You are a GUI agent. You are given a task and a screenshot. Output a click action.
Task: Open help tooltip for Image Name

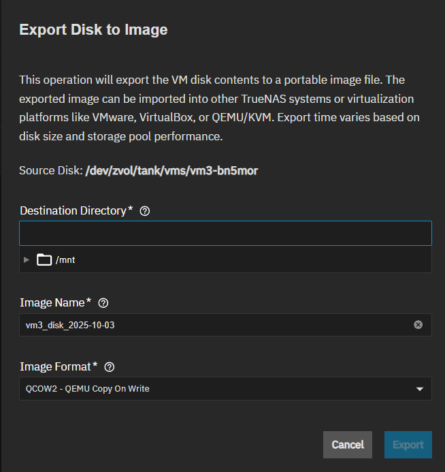(103, 303)
